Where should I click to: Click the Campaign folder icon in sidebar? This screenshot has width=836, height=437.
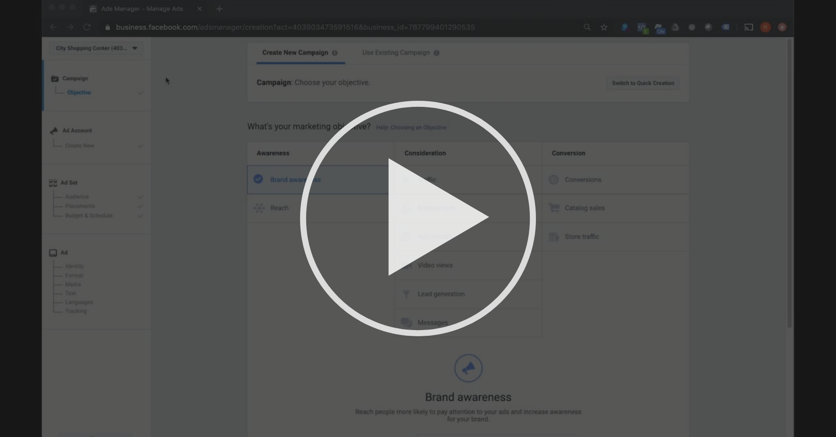tap(55, 79)
